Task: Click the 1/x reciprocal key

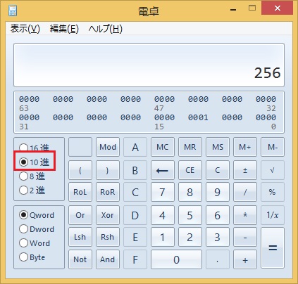Action: [x=273, y=215]
